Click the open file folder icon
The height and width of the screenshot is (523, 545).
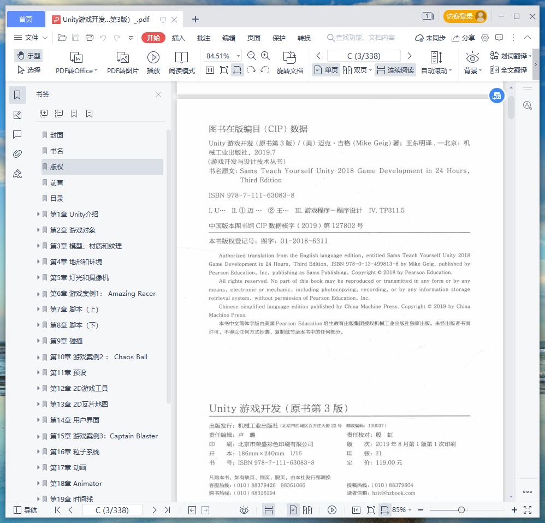(x=62, y=38)
